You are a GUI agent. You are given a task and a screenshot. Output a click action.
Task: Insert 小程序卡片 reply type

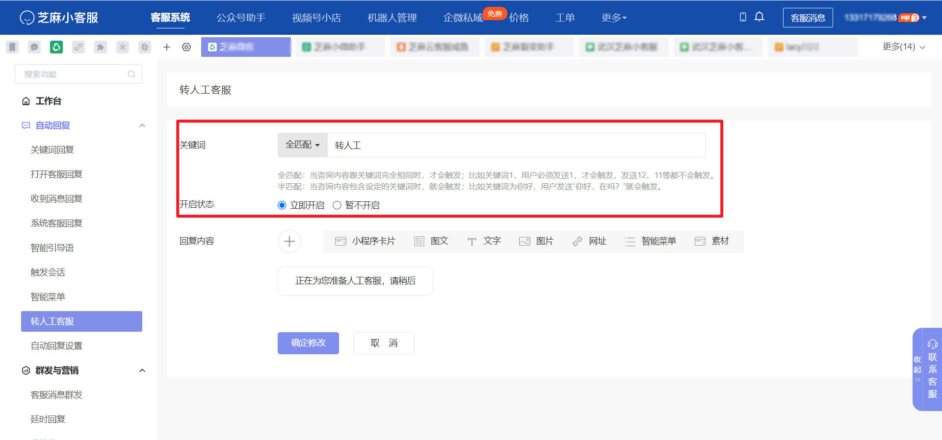tap(365, 241)
